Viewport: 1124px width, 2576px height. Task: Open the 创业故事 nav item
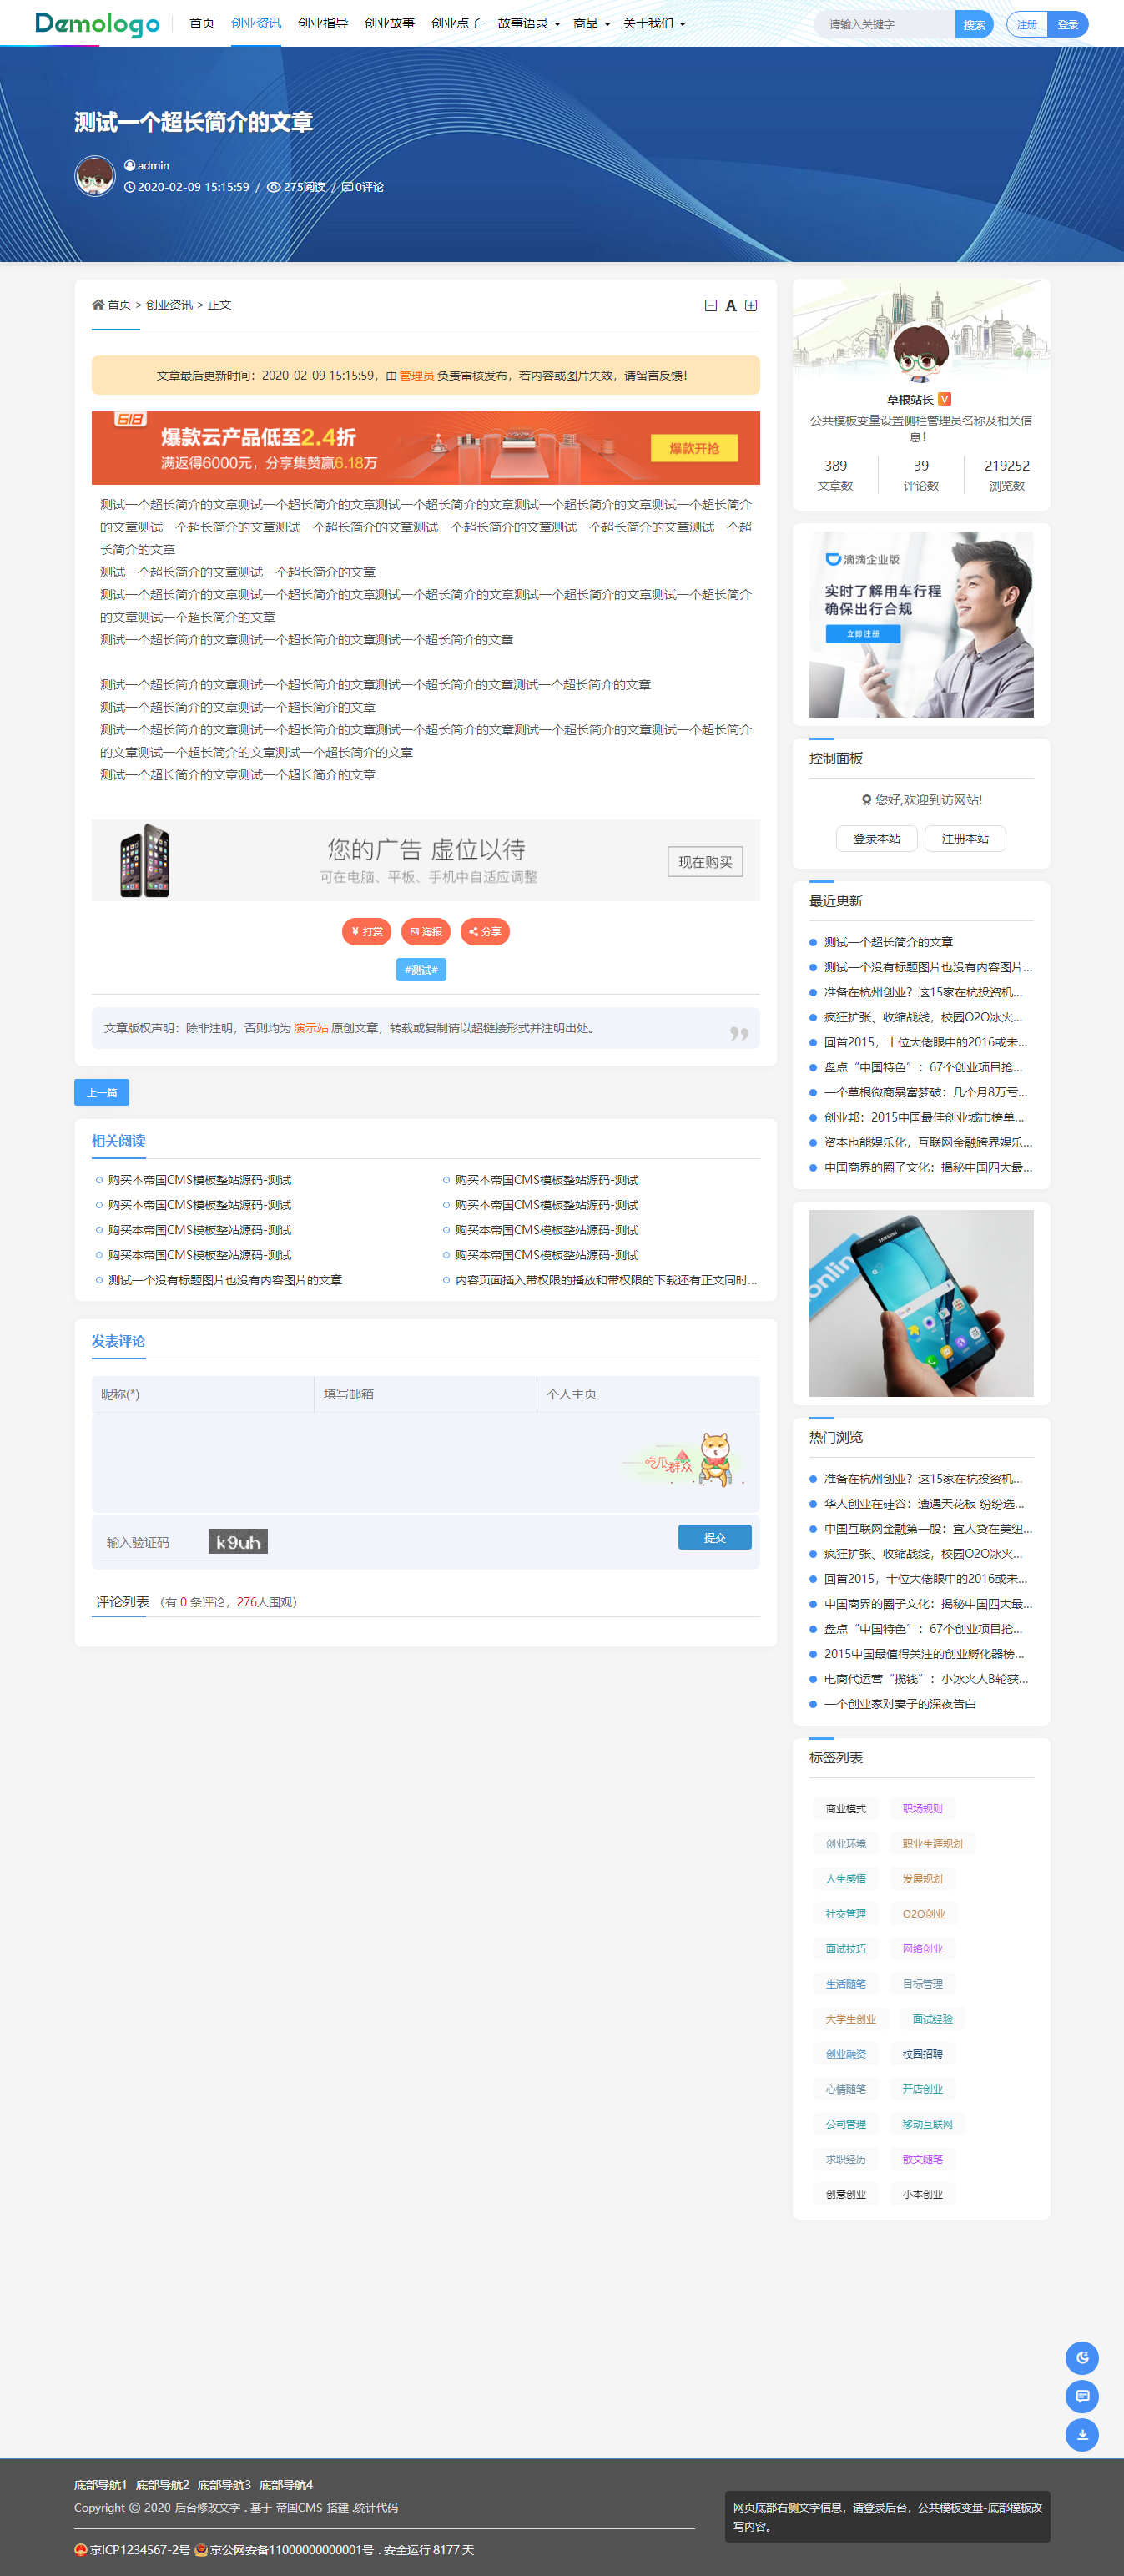(x=389, y=23)
